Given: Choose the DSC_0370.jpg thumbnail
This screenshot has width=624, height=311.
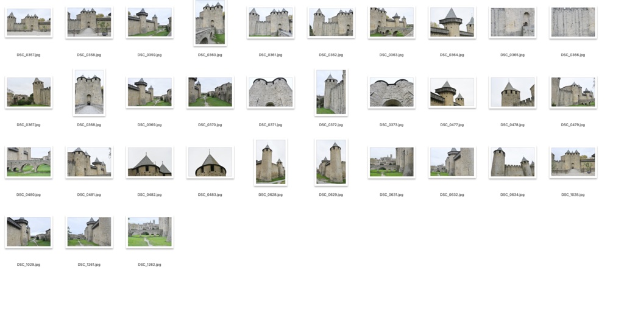Looking at the screenshot, I should 210,92.
